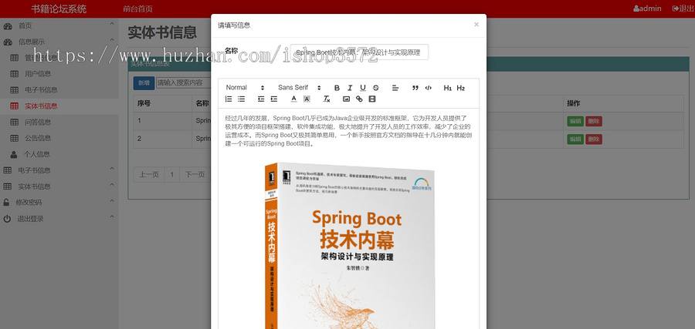Click the dashboard icon next to 首页
The width and height of the screenshot is (695, 329).
(x=8, y=26)
